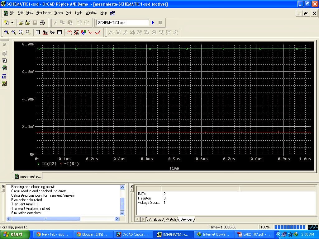Click the Text Label ABC icon

coord(83,32)
